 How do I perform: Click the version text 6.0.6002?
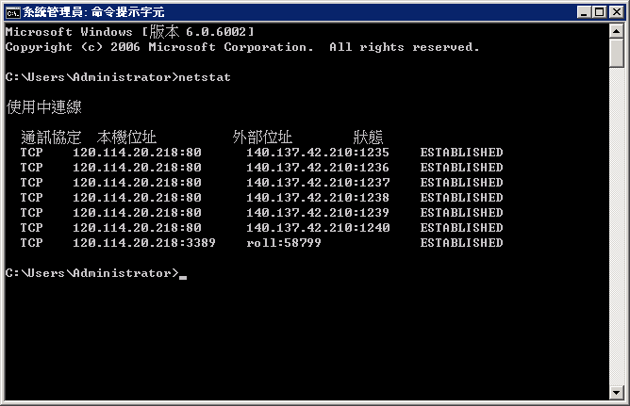(216, 32)
